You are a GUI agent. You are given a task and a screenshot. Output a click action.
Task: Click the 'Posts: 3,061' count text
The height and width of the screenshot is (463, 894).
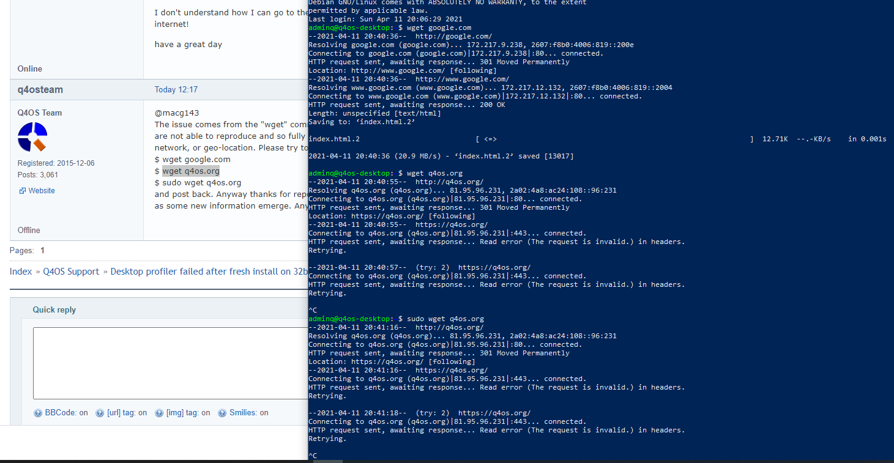[x=38, y=175]
